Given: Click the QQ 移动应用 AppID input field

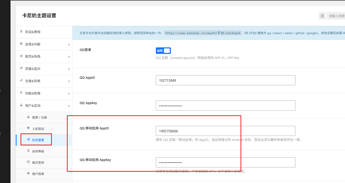Looking at the screenshot, I should pyautogui.click(x=225, y=131).
